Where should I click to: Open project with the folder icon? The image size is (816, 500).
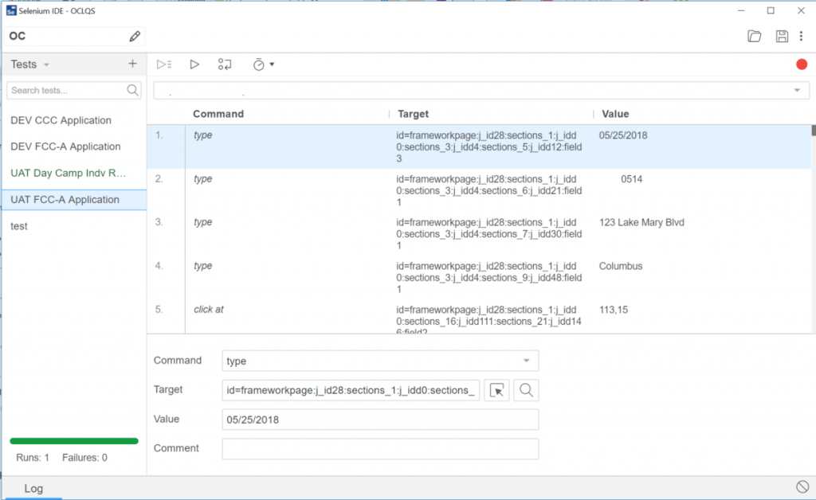(754, 36)
